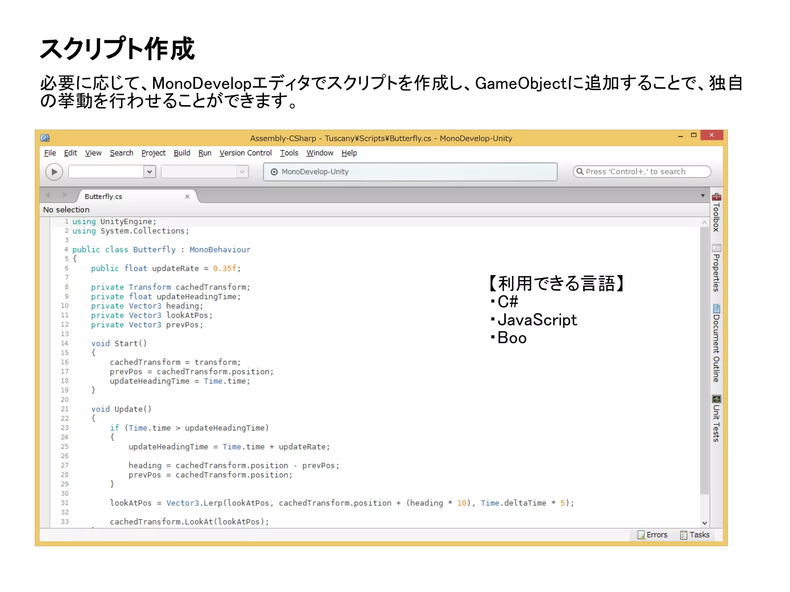The image size is (790, 592).
Task: Show the Tasks pad
Action: pyautogui.click(x=695, y=535)
